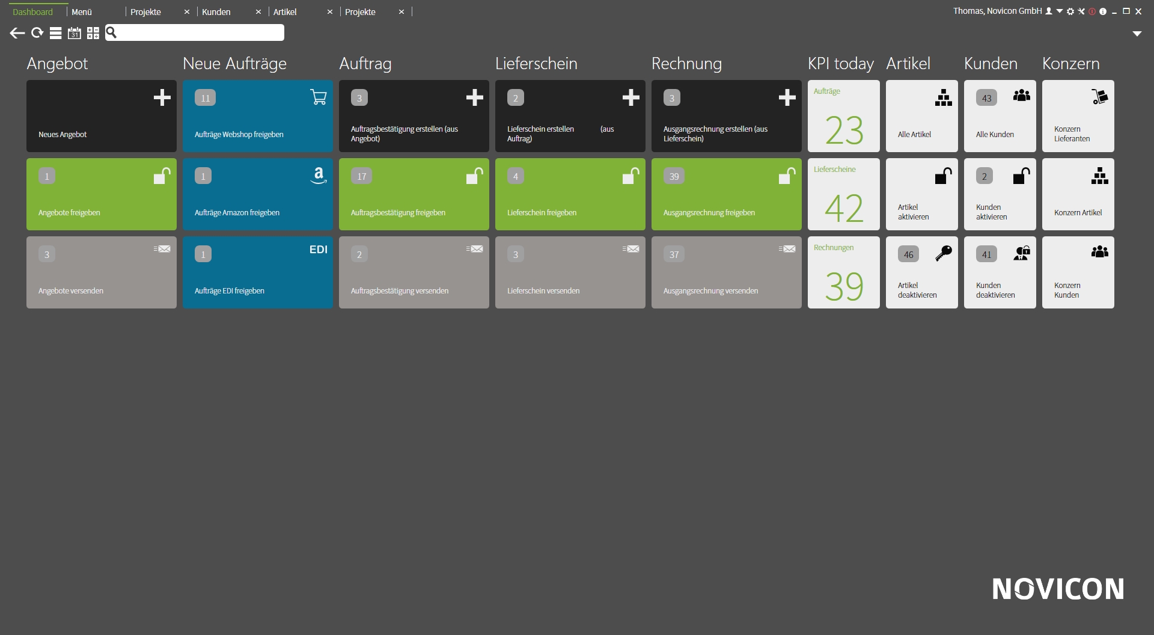1154x635 pixels.
Task: Open the Rechnungen KPI tile showing 39
Action: (844, 272)
